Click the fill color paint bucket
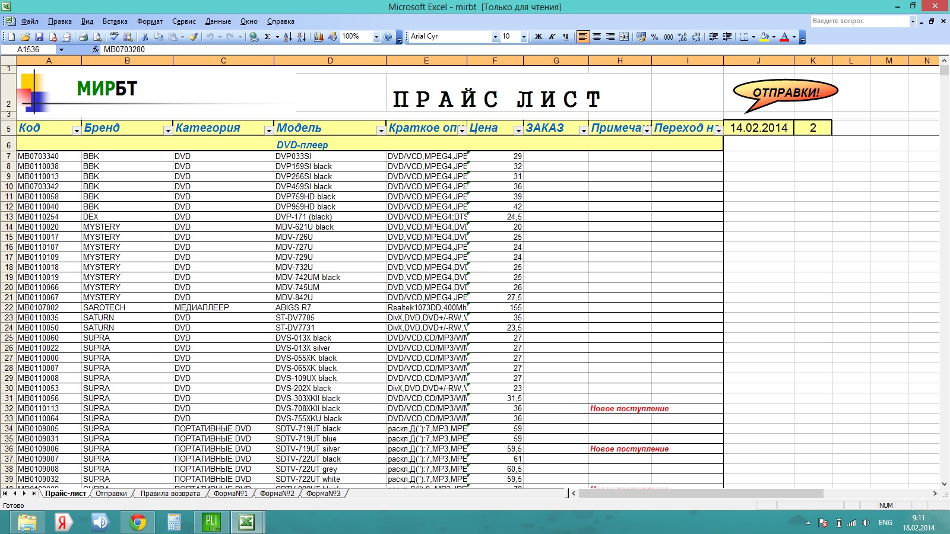 765,37
